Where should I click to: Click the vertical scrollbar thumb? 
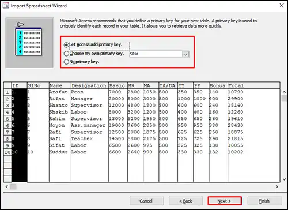pos(284,97)
